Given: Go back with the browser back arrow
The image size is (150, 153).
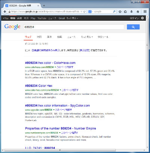Looking at the screenshot, I should coord(5,12).
